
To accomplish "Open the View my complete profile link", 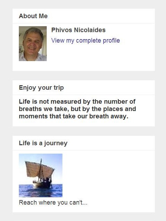I will [85, 40].
